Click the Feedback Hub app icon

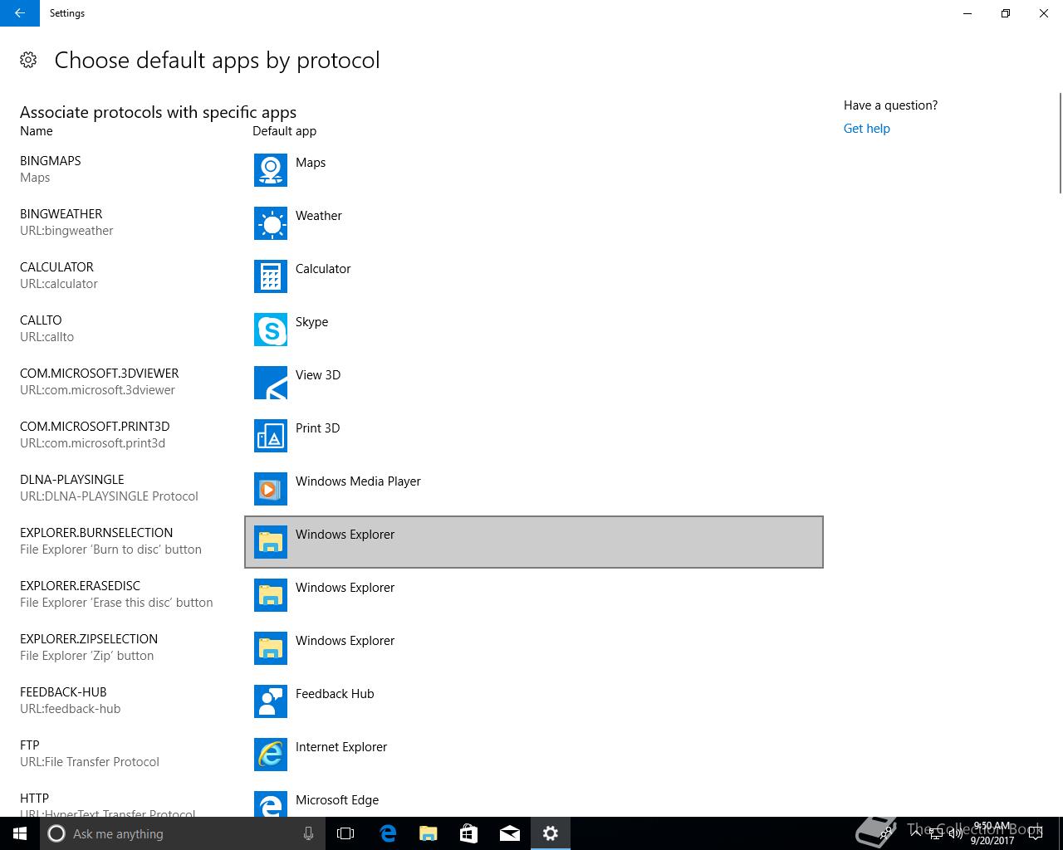[271, 701]
